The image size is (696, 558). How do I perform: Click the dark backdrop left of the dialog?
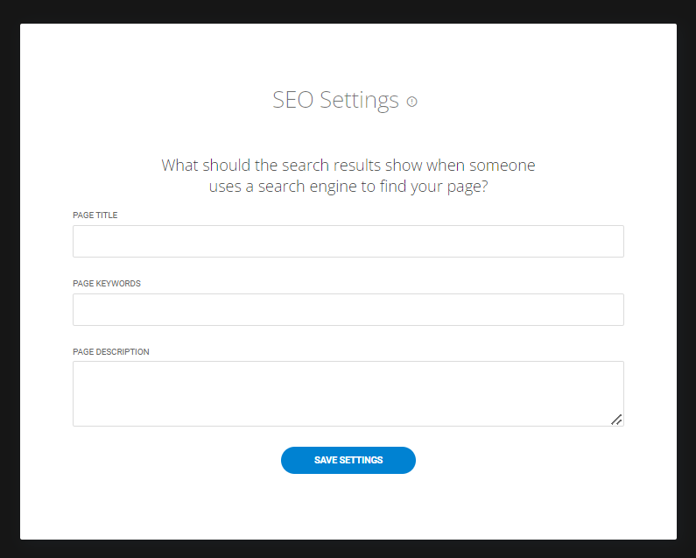pos(10,279)
